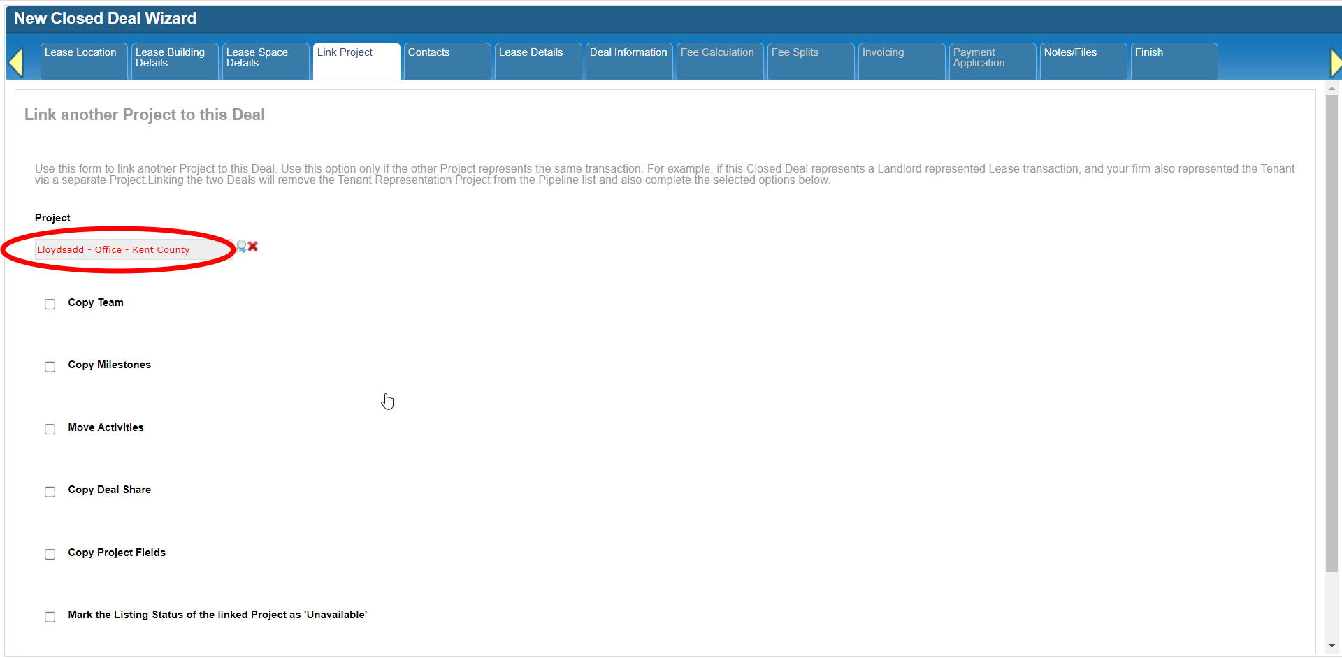
Task: Tick the Copy Milestones checkbox
Action: pos(50,367)
